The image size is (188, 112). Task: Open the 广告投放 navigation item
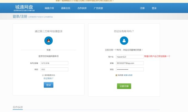click(x=98, y=8)
